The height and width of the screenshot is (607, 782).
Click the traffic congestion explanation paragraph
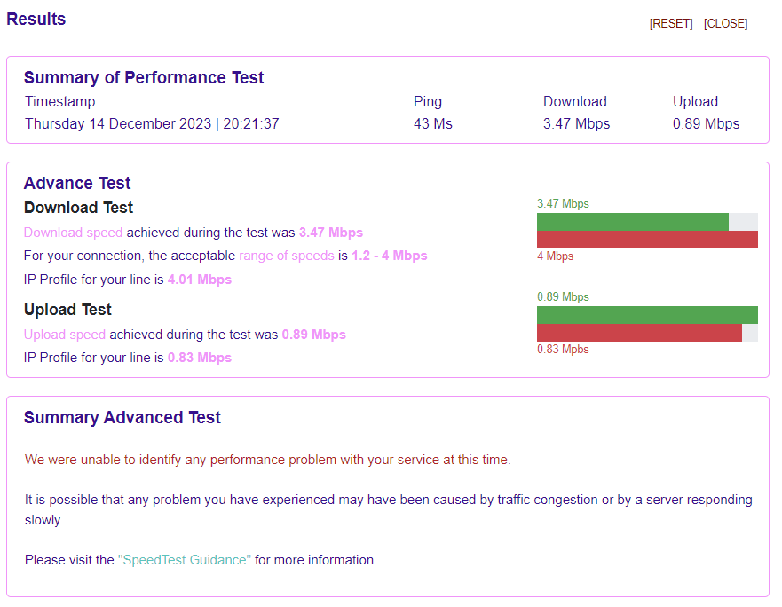389,509
